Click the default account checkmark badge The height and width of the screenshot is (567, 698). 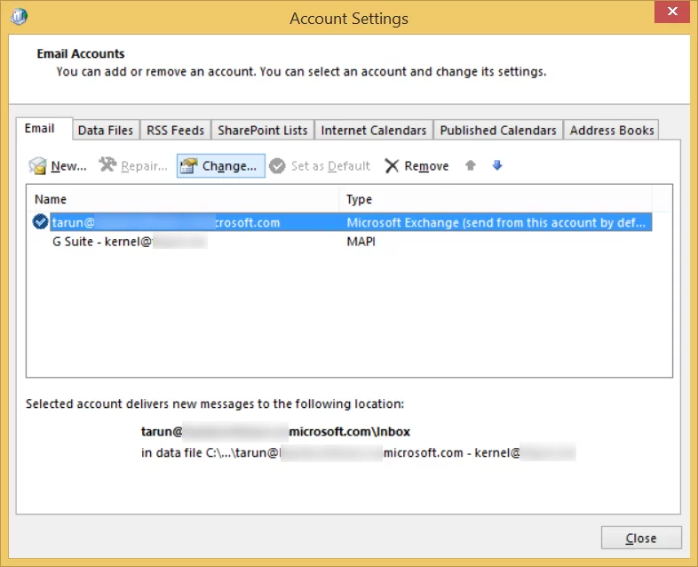(x=41, y=221)
